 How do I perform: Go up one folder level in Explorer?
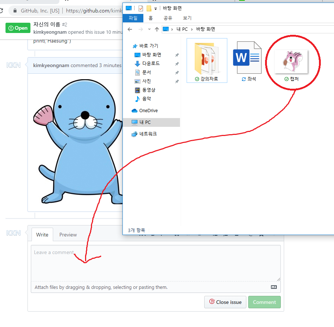pyautogui.click(x=158, y=29)
